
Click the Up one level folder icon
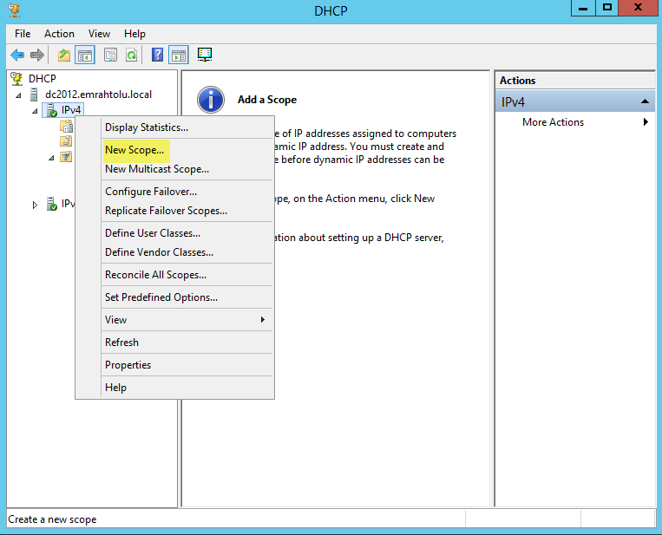(x=64, y=55)
